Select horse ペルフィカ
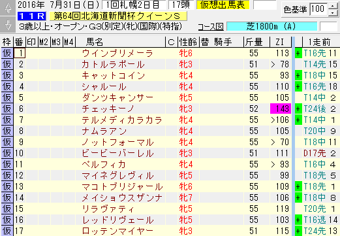340x236 pixels. (x=104, y=165)
